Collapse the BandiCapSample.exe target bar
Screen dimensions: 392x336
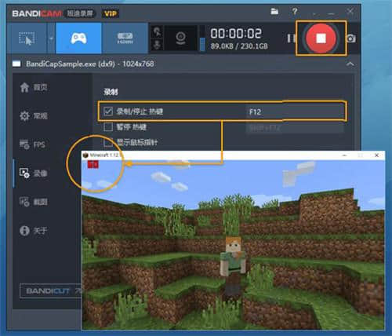click(x=350, y=64)
